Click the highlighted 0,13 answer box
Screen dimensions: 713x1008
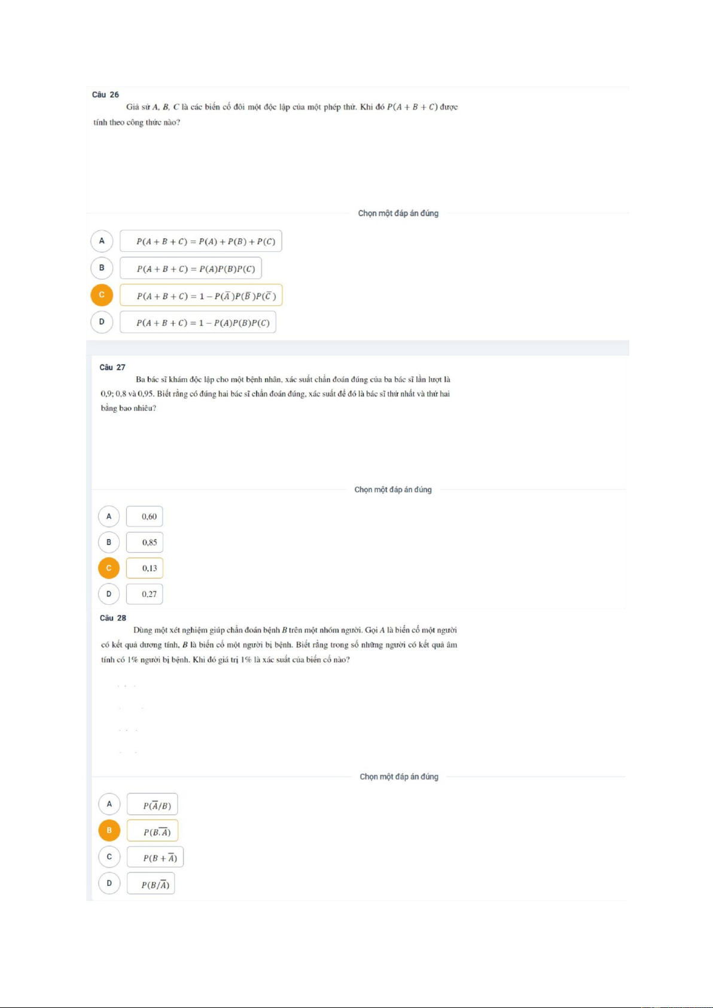tap(145, 568)
